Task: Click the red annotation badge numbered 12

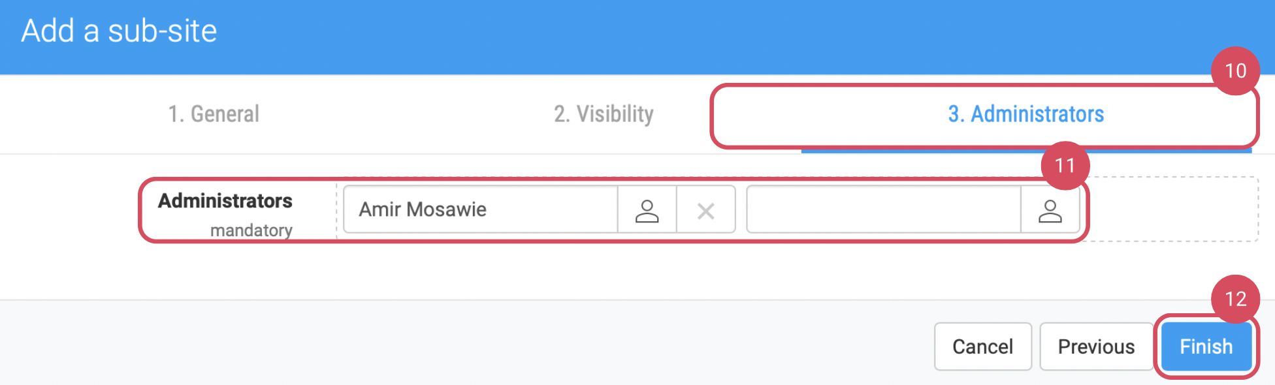Action: (1235, 299)
